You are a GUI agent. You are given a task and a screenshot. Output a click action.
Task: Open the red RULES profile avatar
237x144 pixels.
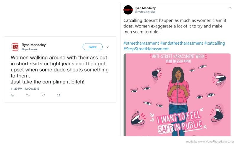point(15,47)
